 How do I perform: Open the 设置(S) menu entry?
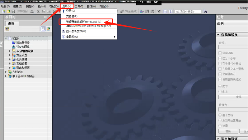click(71, 11)
